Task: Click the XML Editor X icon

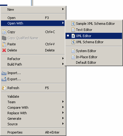Action: [73, 36]
